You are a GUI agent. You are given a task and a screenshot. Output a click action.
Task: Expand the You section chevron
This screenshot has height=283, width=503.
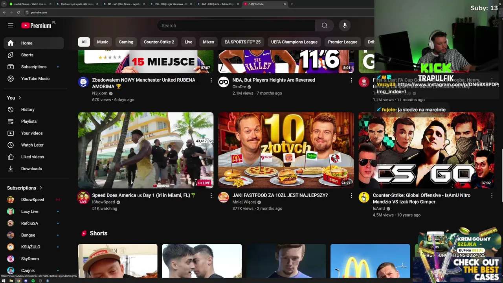(20, 98)
